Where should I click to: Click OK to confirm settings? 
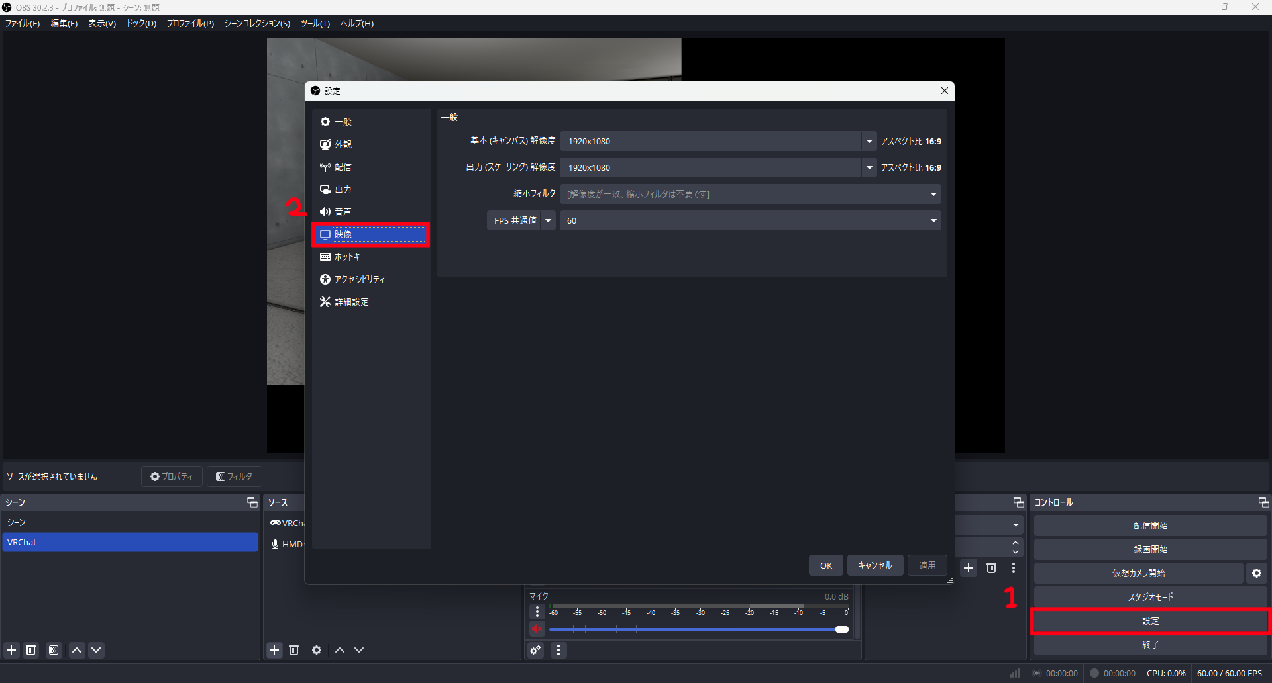coord(825,565)
